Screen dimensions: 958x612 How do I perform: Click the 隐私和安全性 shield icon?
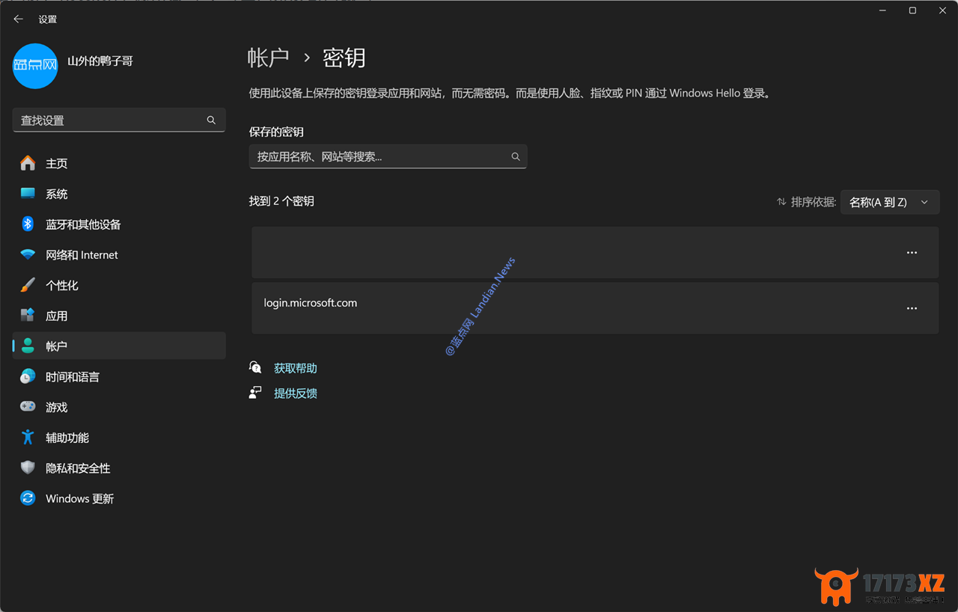[28, 468]
